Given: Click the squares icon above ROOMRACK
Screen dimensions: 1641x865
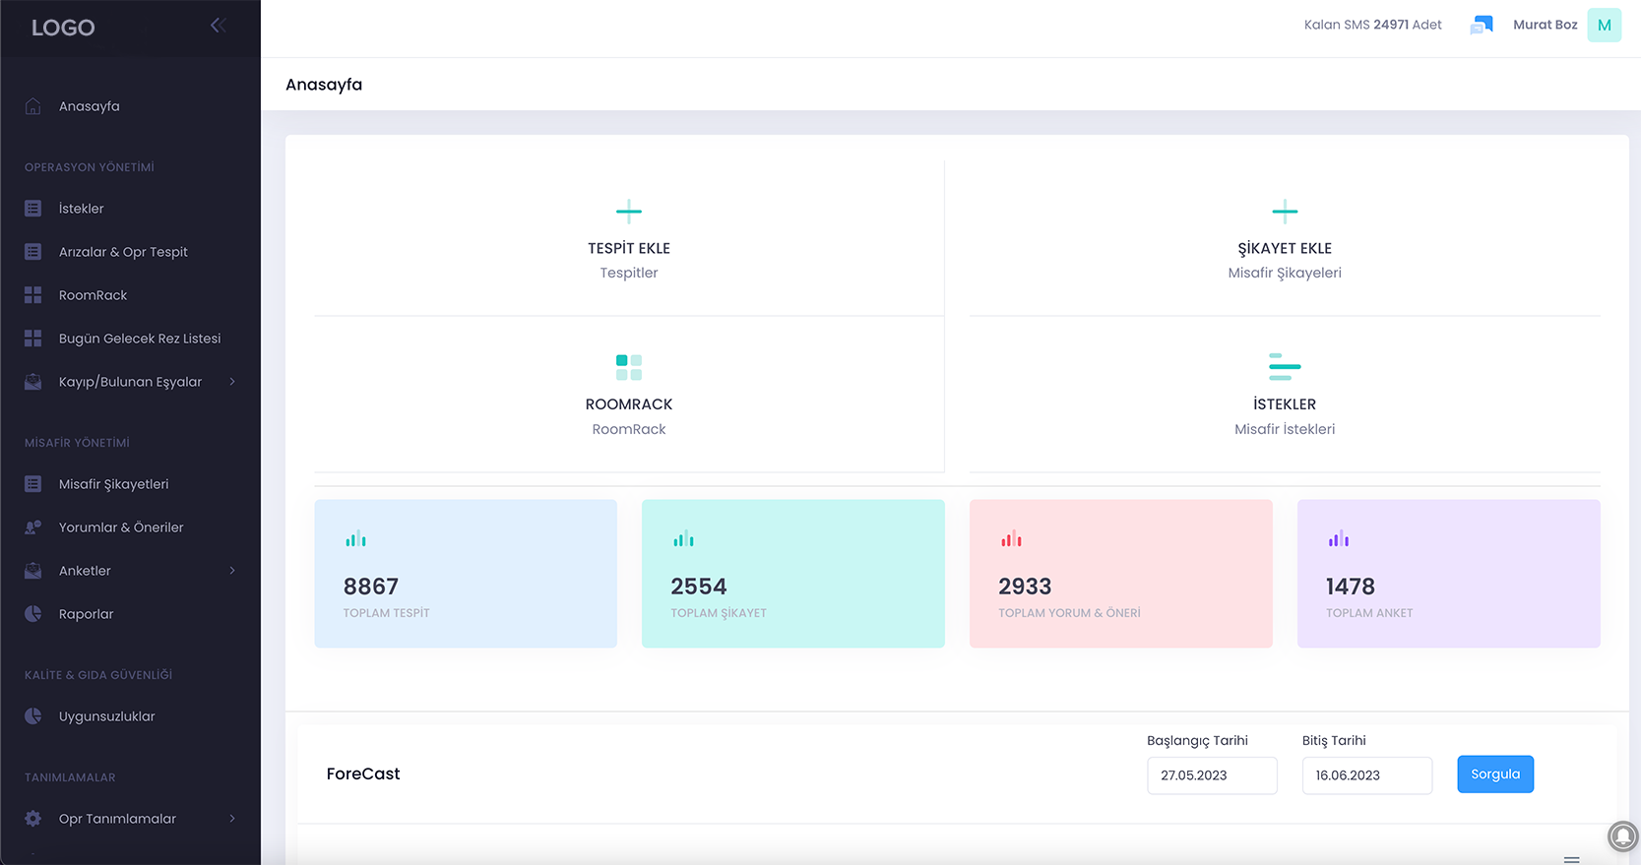Looking at the screenshot, I should [629, 367].
